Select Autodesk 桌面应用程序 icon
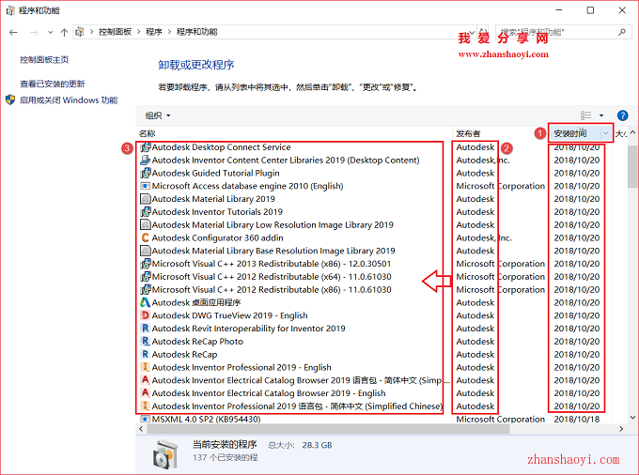The image size is (639, 475). pyautogui.click(x=145, y=302)
